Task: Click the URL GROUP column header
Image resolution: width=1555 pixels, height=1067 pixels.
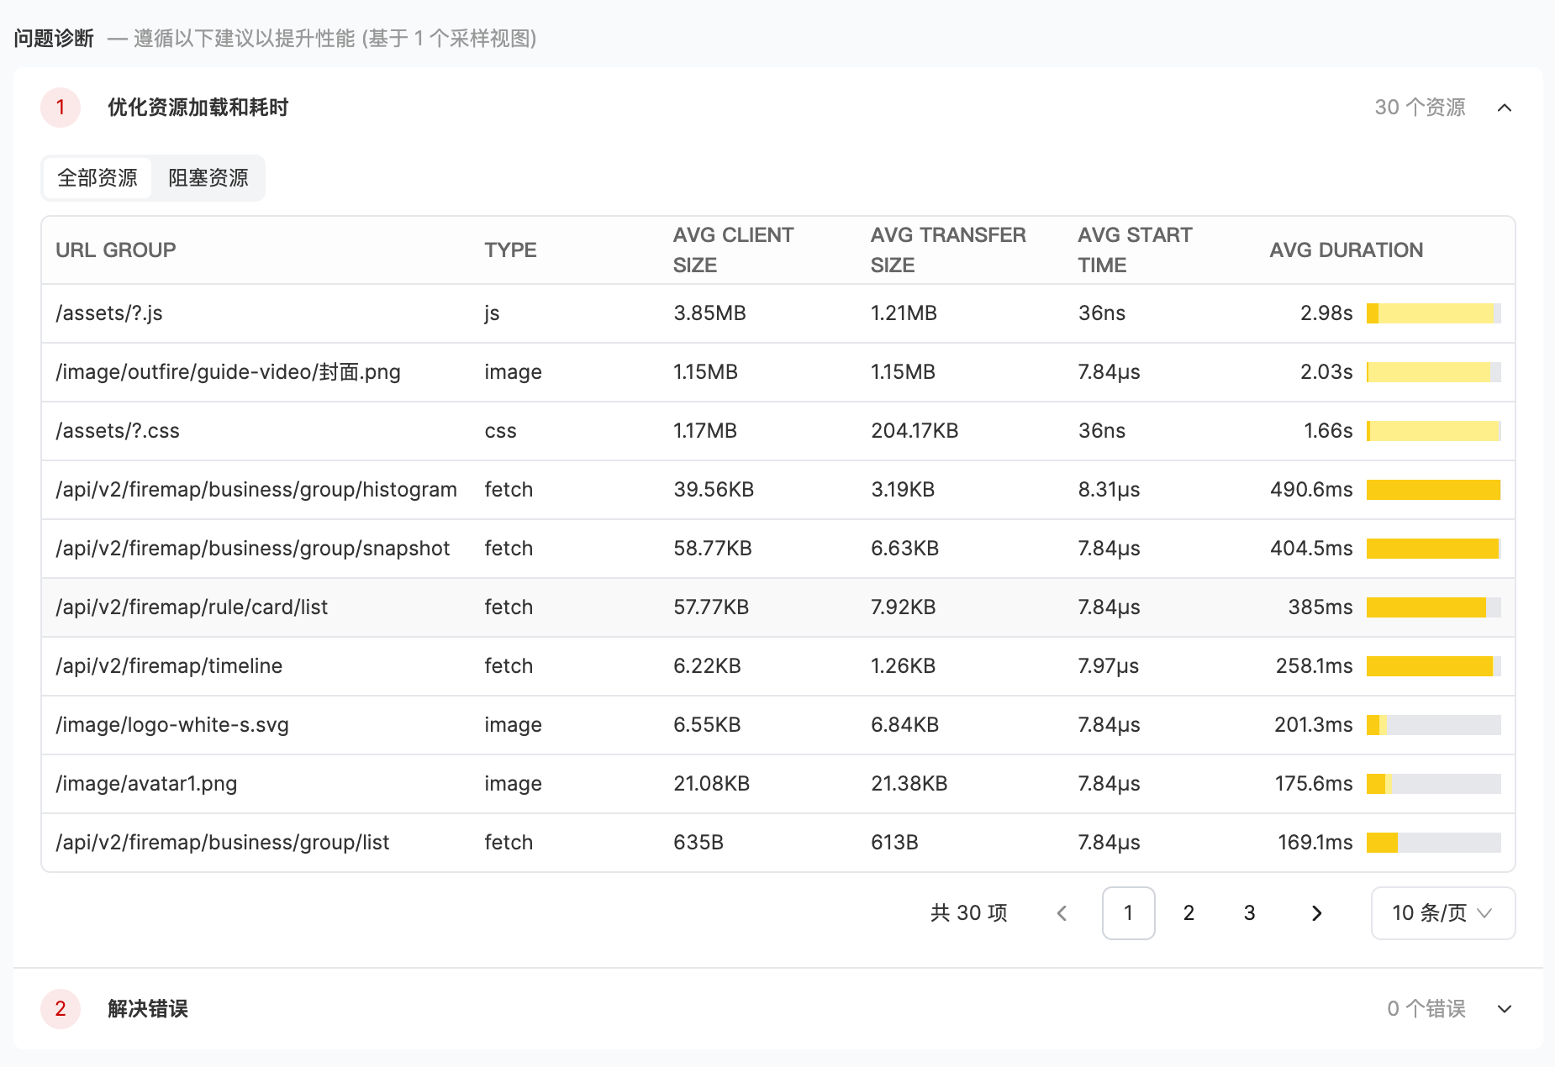Action: tap(116, 250)
